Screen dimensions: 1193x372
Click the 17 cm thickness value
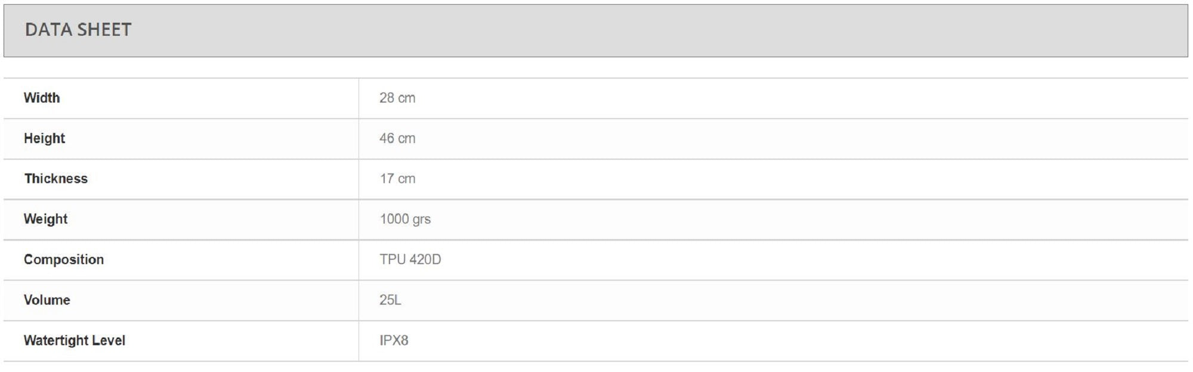point(397,179)
